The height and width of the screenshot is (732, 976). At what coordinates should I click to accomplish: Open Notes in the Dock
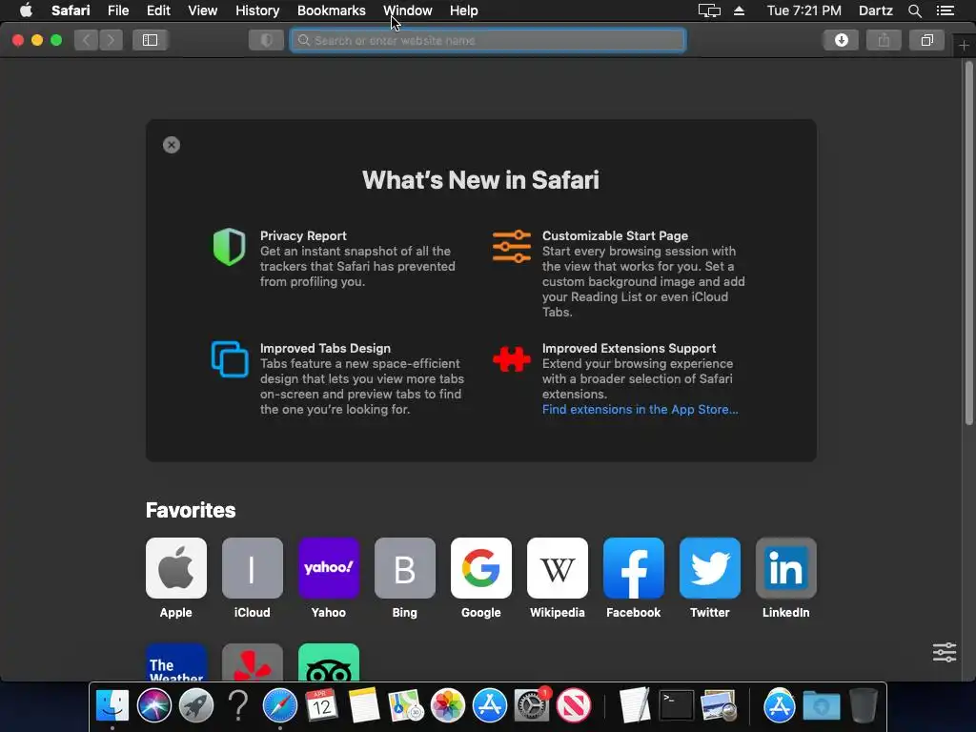click(x=363, y=705)
